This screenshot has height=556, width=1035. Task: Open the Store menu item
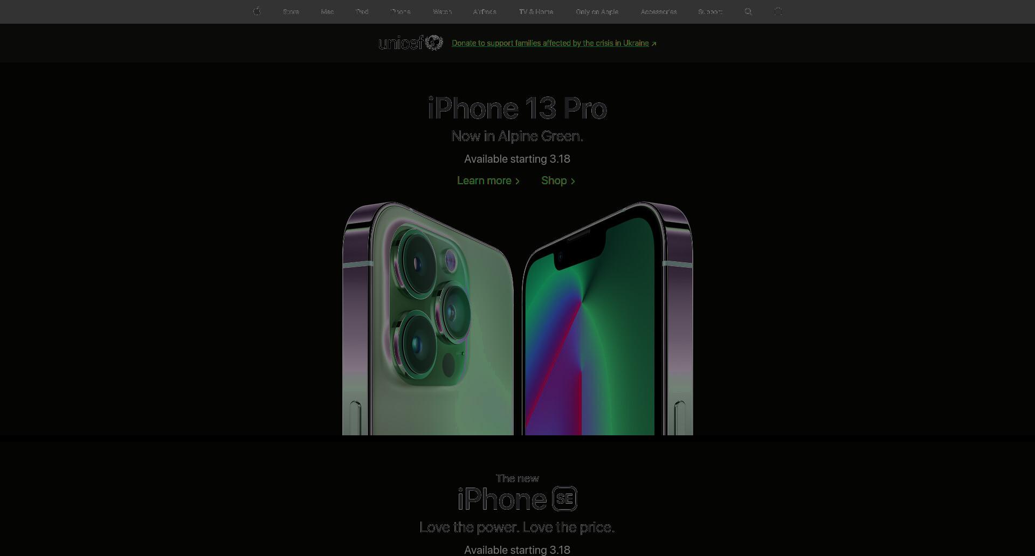point(291,12)
